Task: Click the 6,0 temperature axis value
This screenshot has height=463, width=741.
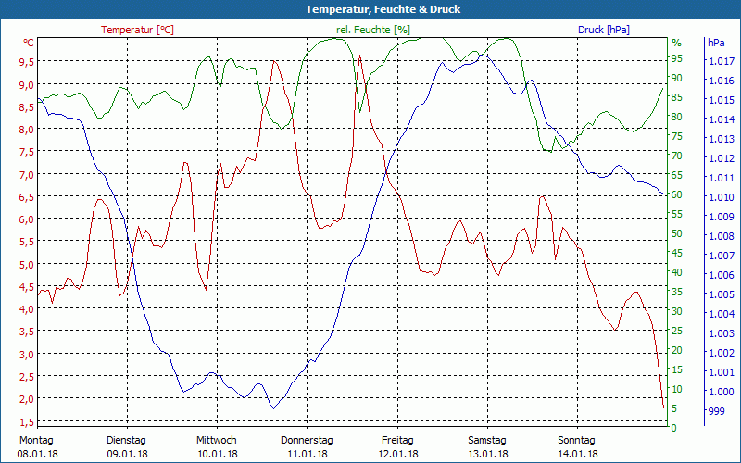Action: (27, 219)
